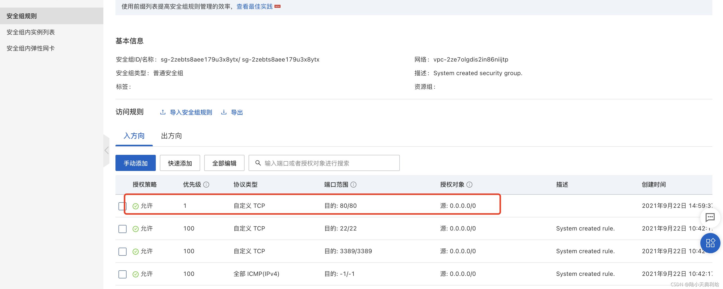Click the 创建时间 column header
The height and width of the screenshot is (289, 723).
tap(654, 185)
